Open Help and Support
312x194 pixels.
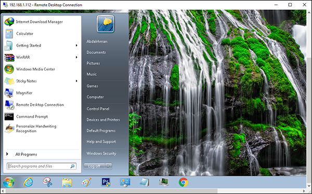pyautogui.click(x=101, y=142)
